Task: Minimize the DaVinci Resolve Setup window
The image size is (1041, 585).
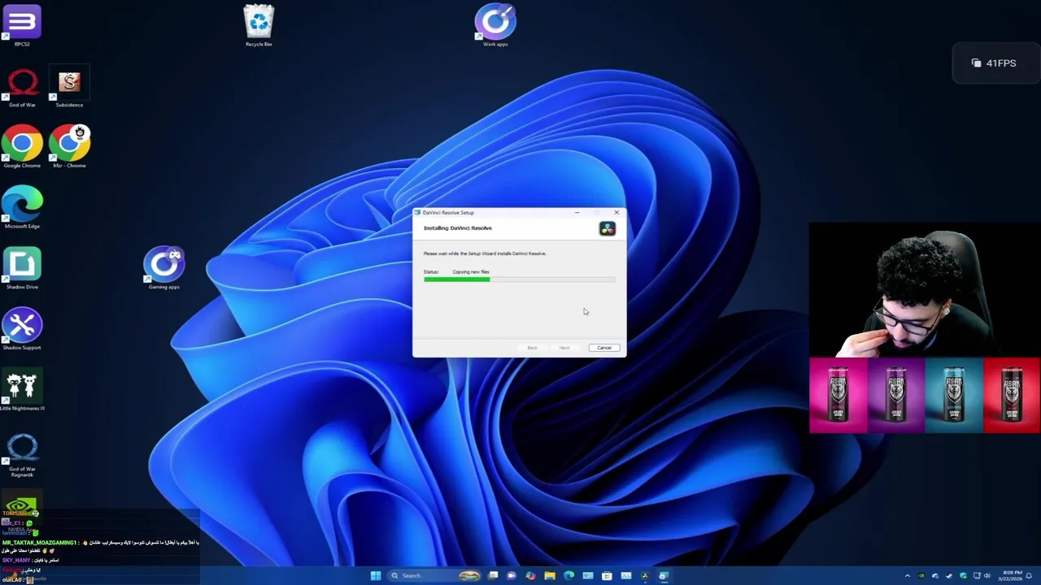Action: pyautogui.click(x=577, y=213)
